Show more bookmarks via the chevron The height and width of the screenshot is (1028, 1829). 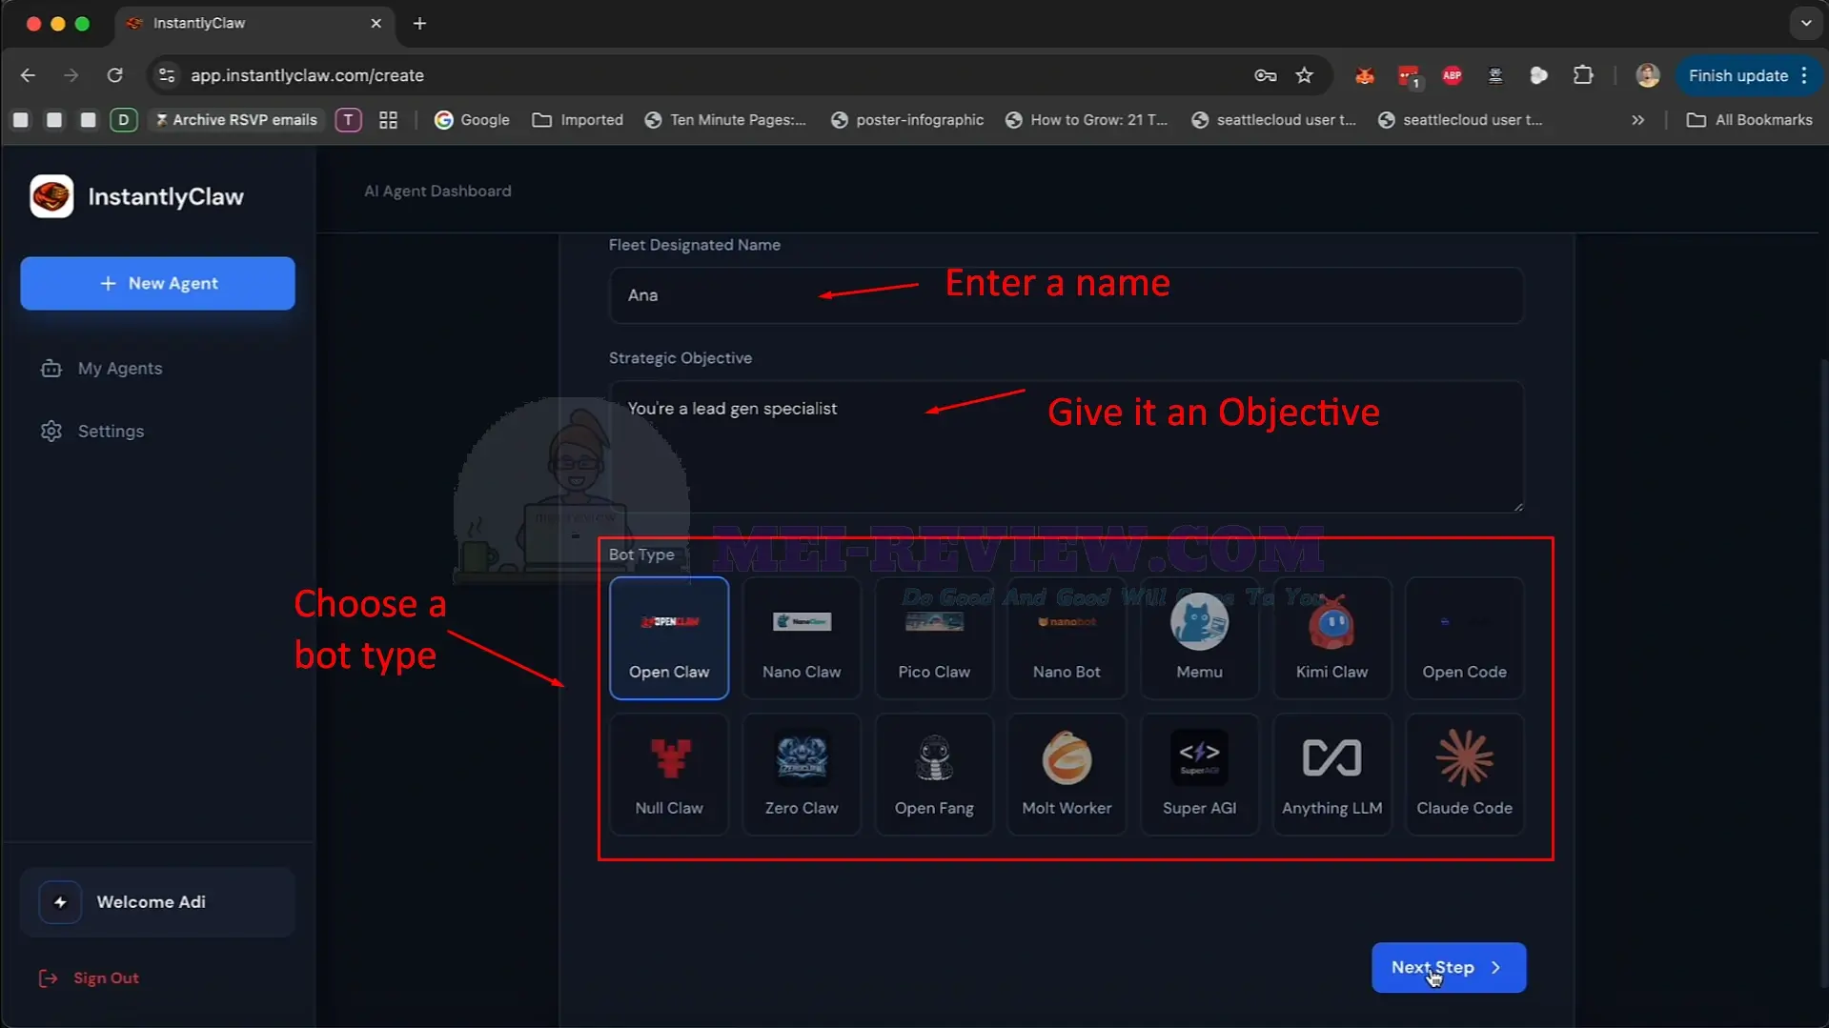1637,120
